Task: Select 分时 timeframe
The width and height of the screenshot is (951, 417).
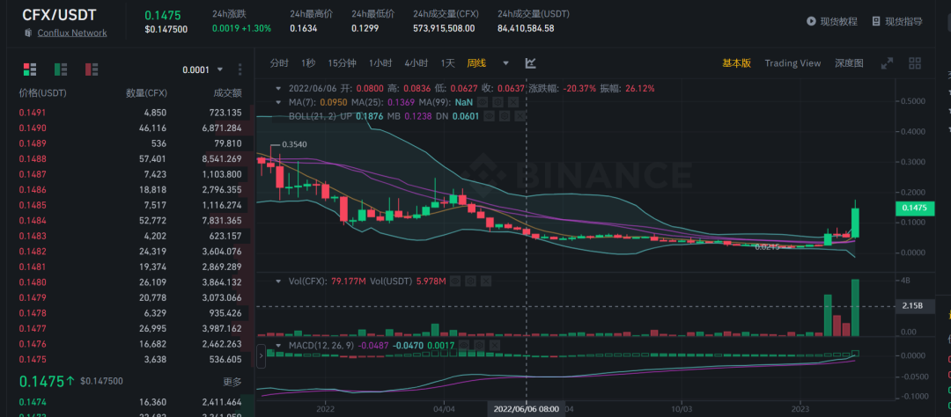Action: tap(279, 63)
